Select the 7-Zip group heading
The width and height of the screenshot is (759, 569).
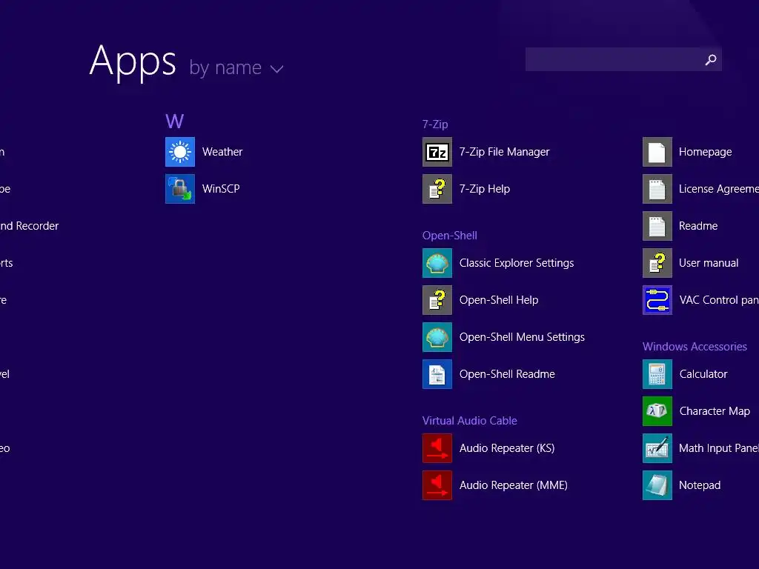(435, 124)
